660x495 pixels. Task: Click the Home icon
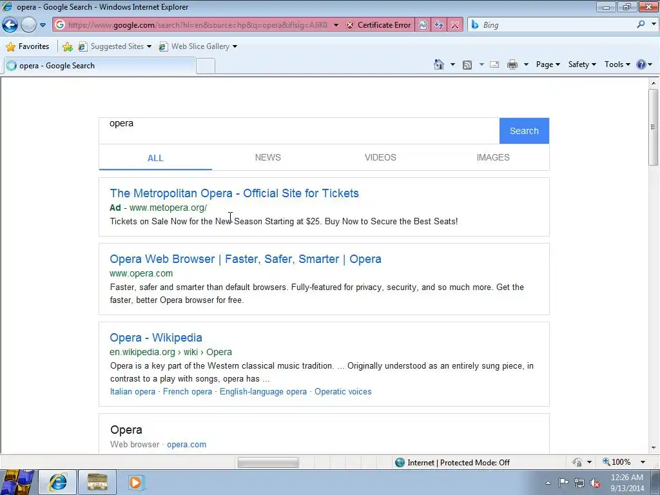pos(438,64)
